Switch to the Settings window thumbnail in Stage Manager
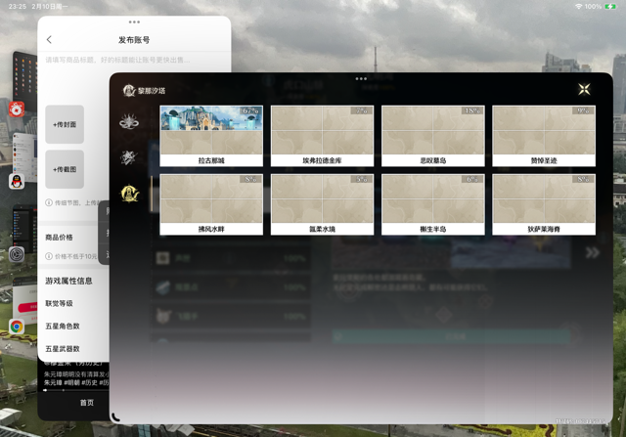This screenshot has height=437, width=626. tap(23, 228)
